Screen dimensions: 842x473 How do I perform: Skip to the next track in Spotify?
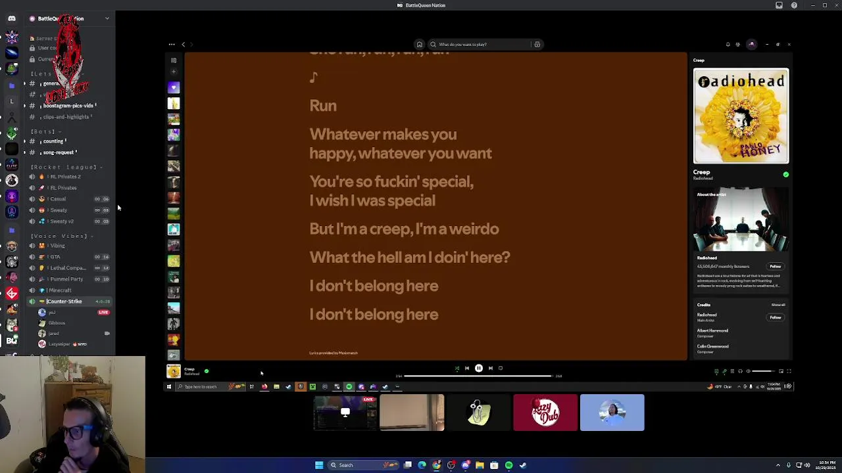point(490,369)
